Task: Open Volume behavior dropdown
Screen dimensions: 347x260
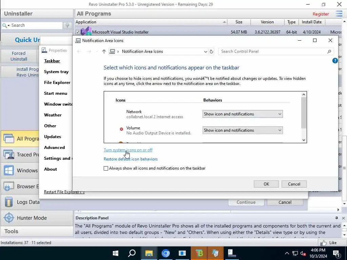Action: (x=243, y=130)
